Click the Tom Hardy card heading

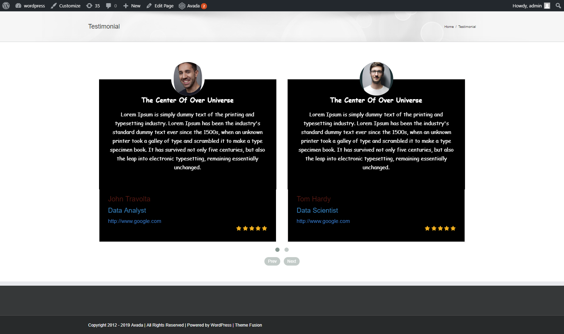[376, 100]
